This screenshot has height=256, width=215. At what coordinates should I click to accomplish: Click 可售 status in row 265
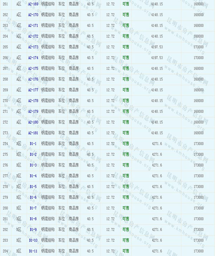126,47
